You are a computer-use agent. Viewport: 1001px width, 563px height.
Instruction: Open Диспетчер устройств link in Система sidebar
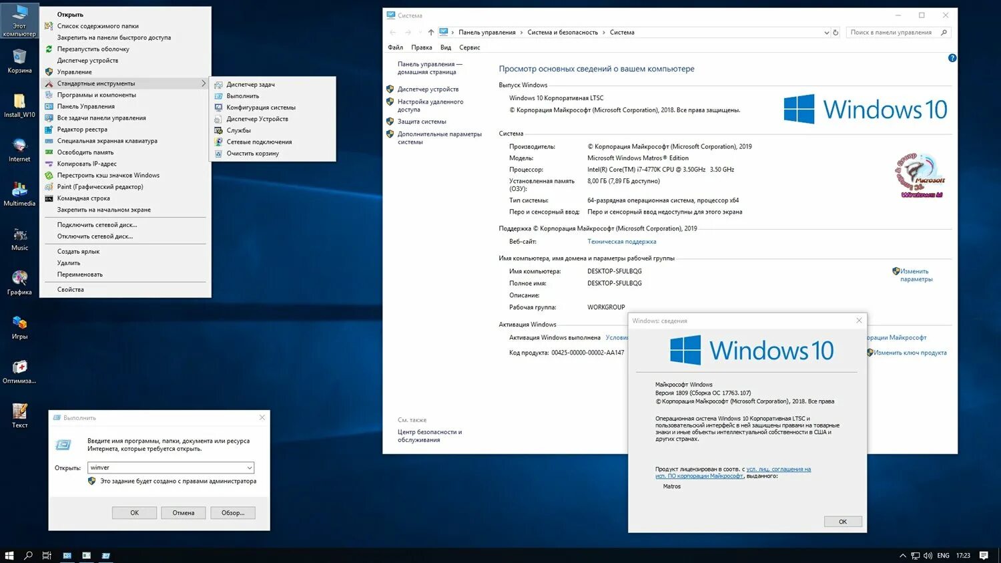coord(428,89)
